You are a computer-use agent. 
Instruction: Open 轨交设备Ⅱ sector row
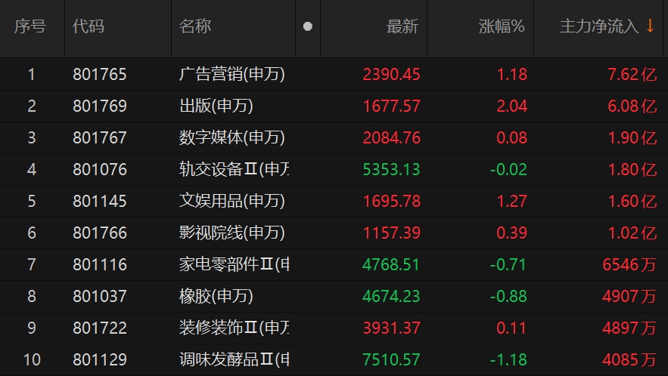point(235,170)
